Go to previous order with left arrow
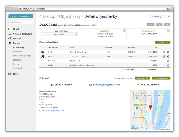 pos(159,25)
